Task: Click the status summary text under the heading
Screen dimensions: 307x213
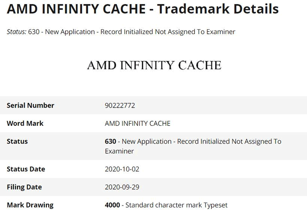Action: point(131,32)
